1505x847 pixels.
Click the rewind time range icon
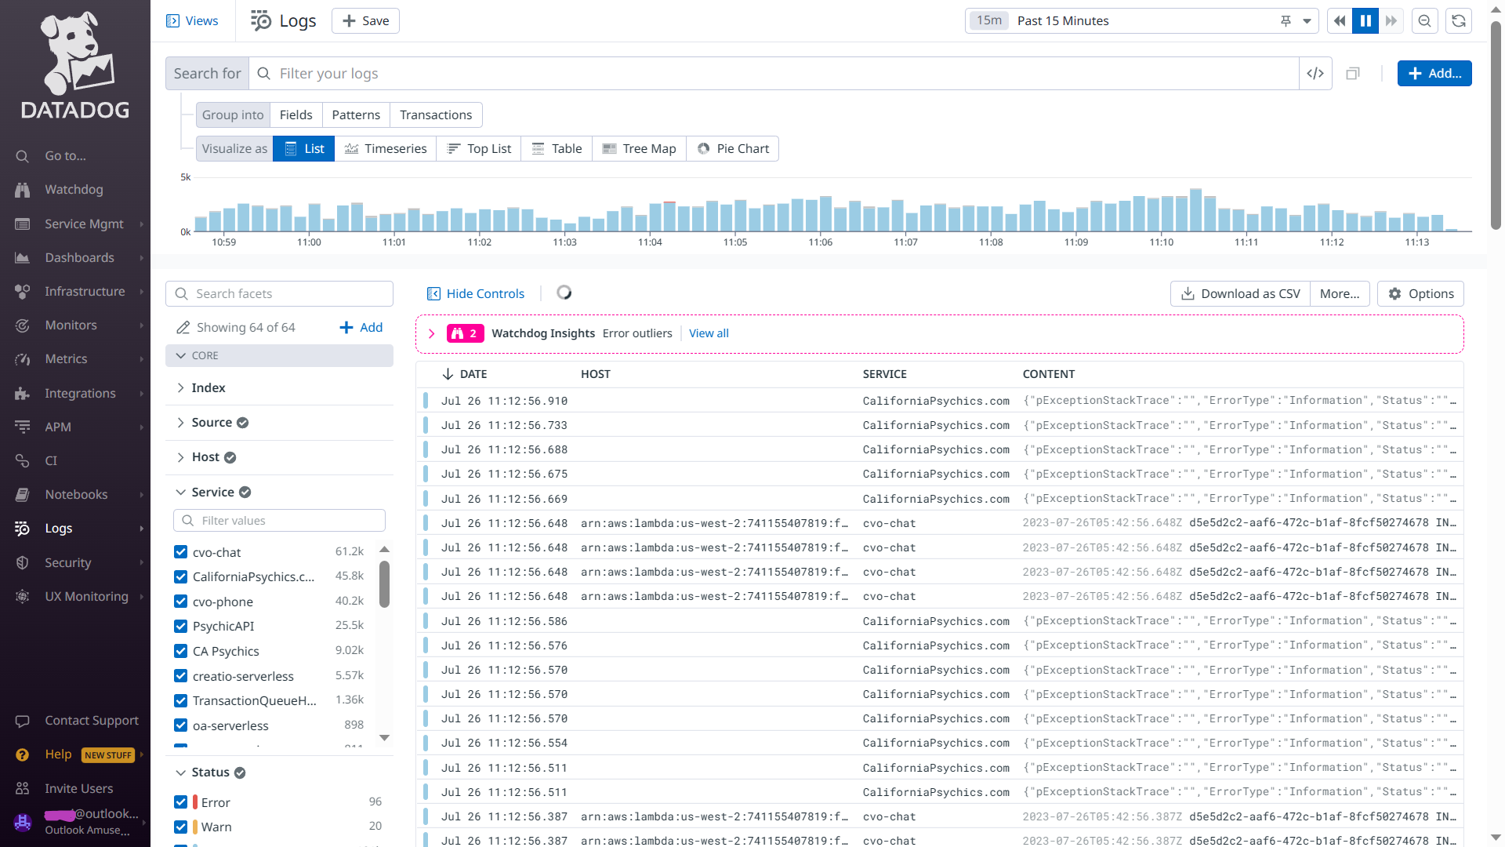click(x=1340, y=21)
